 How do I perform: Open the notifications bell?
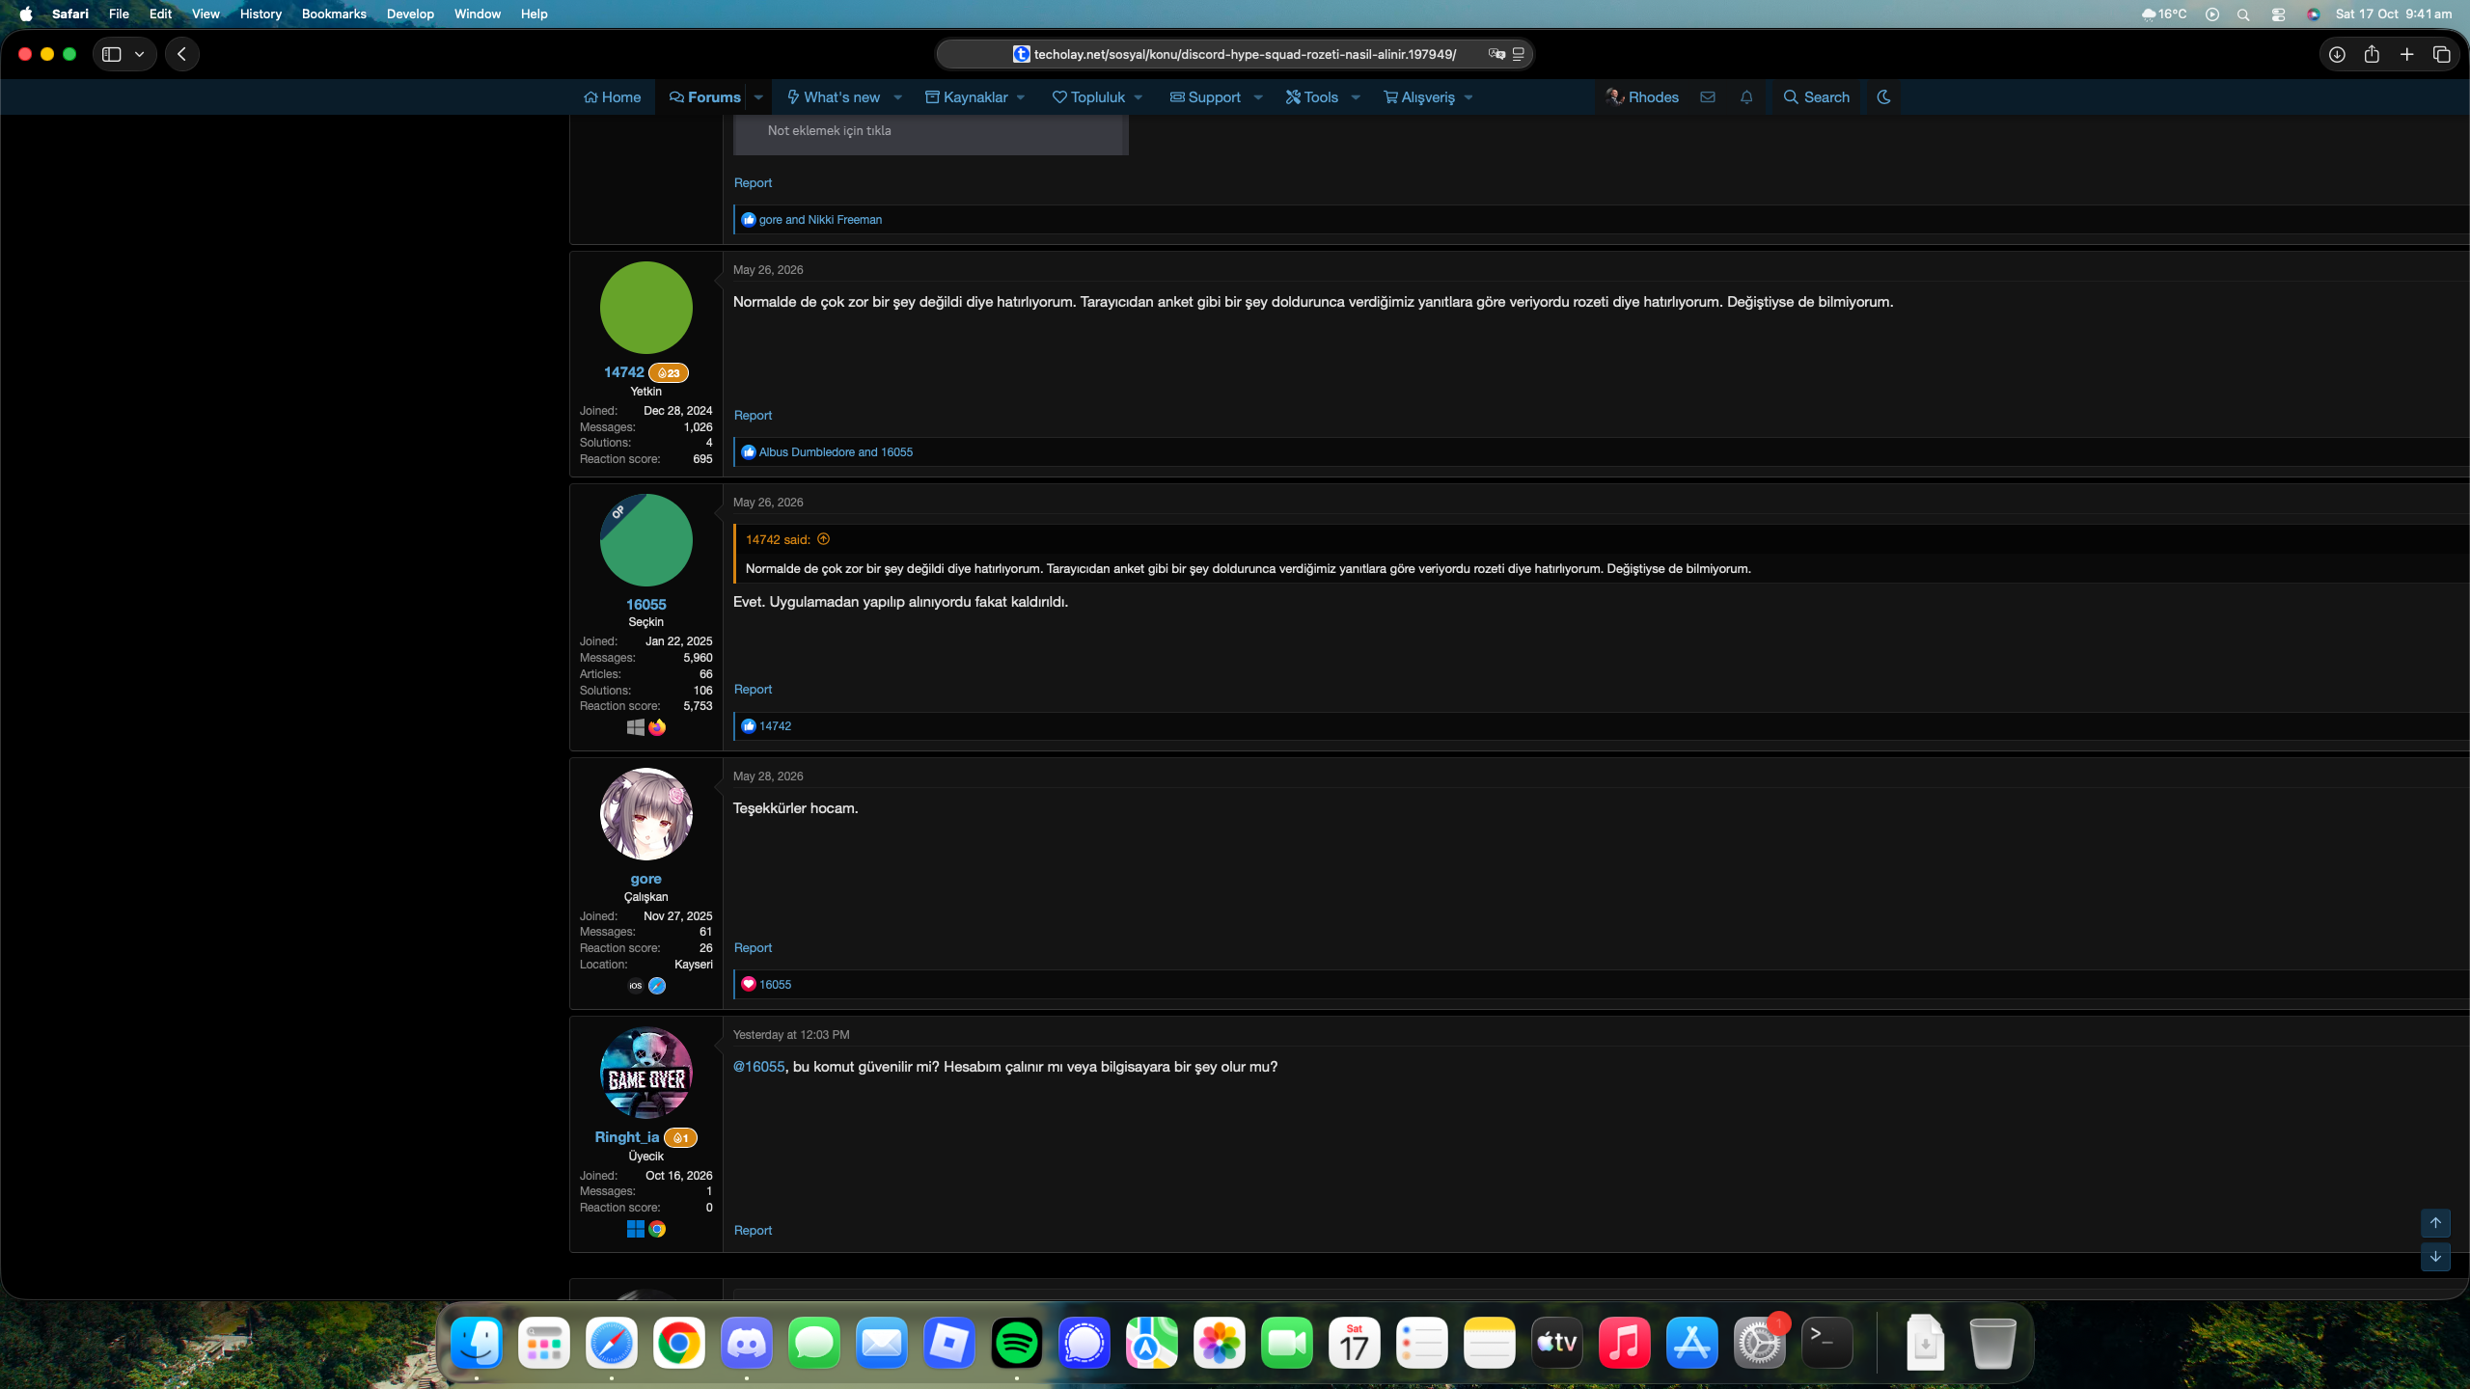pos(1746,96)
